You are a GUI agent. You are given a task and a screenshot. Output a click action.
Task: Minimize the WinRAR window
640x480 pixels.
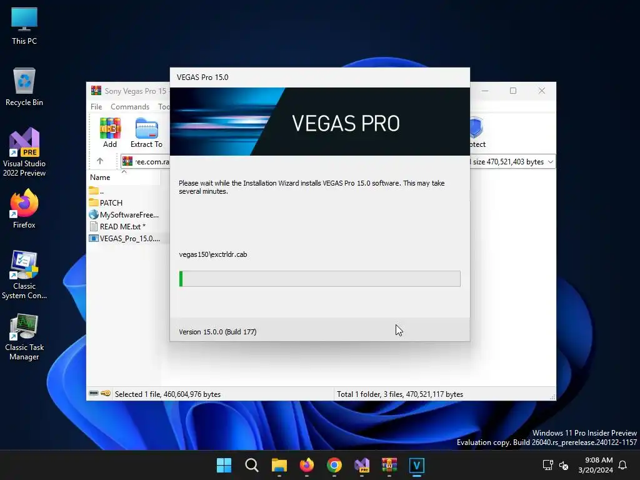coord(485,91)
